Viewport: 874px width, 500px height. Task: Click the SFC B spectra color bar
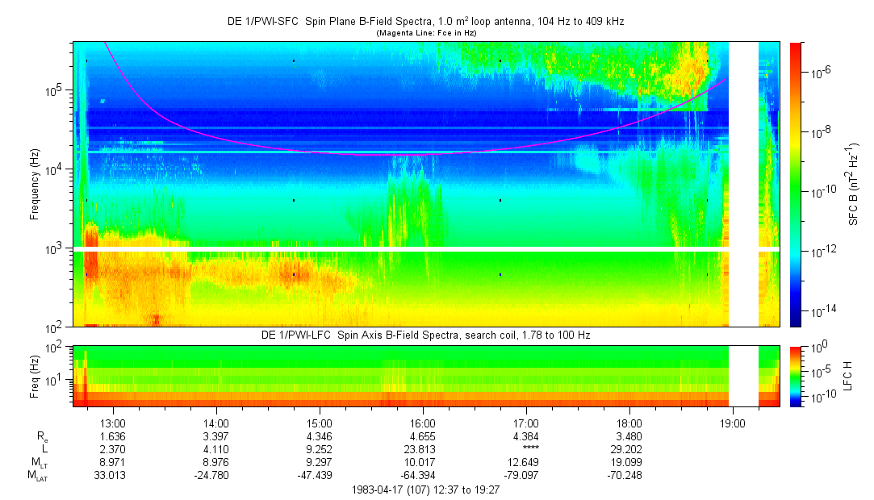795,184
